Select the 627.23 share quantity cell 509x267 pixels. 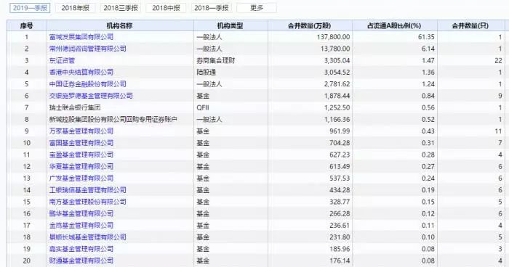(x=340, y=155)
